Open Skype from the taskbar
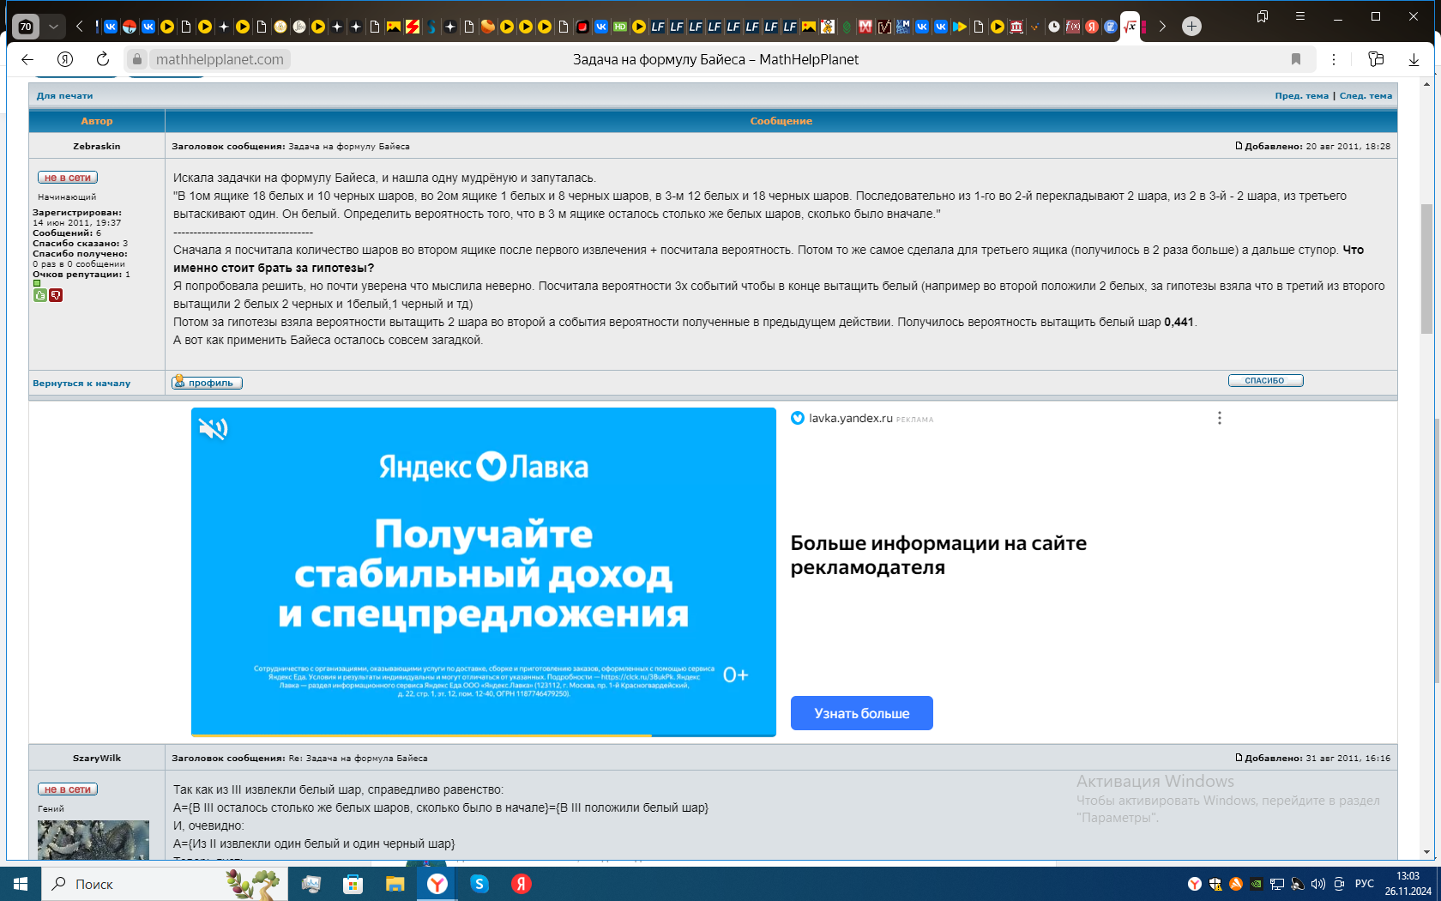This screenshot has height=901, width=1441. click(479, 884)
